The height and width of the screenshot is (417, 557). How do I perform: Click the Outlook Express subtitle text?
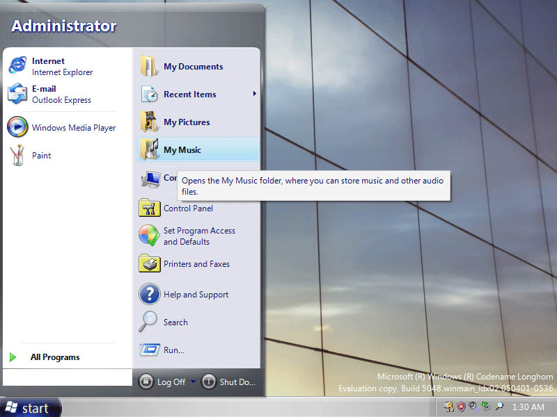point(61,100)
